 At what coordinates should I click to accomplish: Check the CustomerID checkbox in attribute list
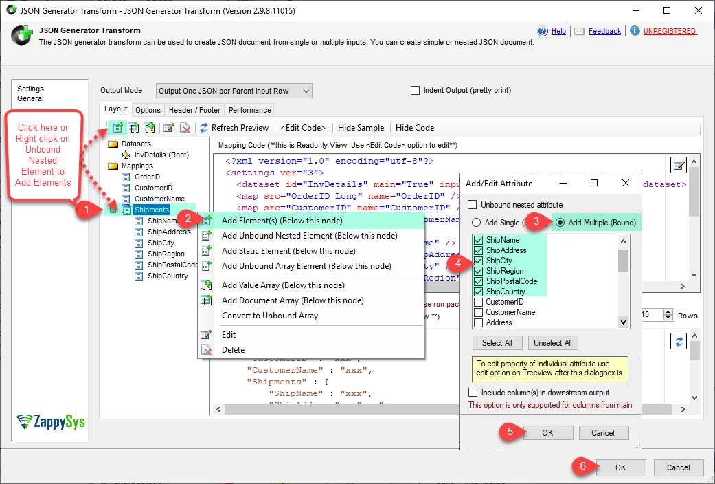pyautogui.click(x=478, y=302)
